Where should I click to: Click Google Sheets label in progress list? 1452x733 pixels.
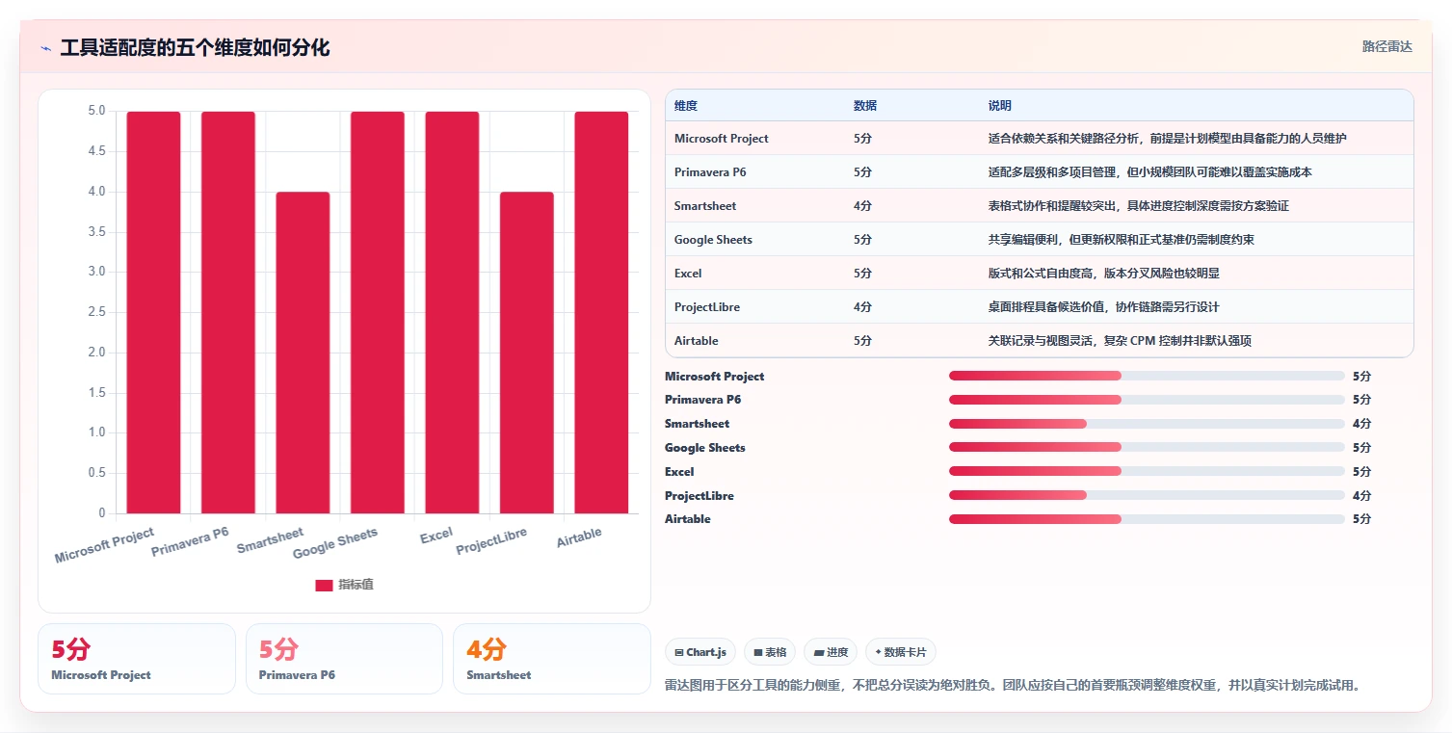click(x=705, y=448)
